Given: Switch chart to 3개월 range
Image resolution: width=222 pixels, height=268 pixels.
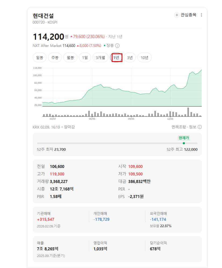Looking at the screenshot, I should point(100,58).
